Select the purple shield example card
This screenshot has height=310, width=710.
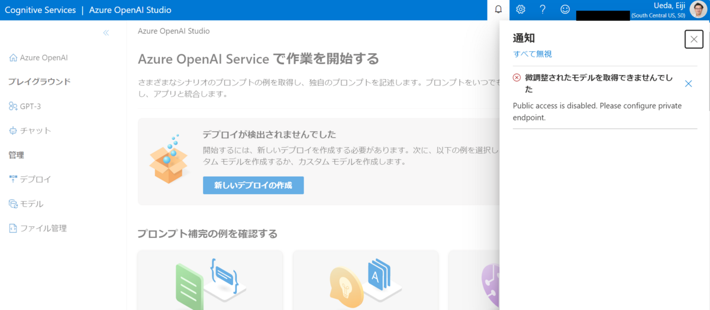click(473, 280)
